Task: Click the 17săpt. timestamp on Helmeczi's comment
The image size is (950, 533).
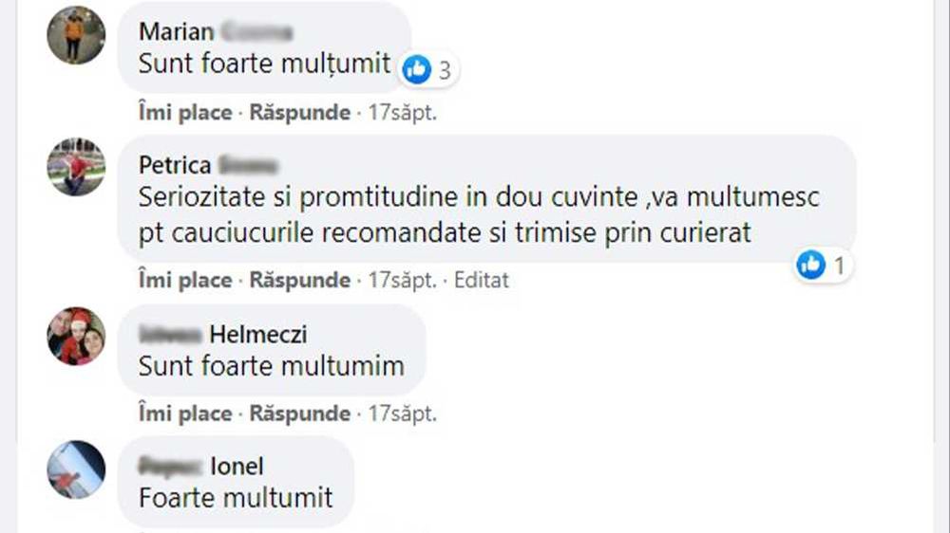Action: point(402,414)
